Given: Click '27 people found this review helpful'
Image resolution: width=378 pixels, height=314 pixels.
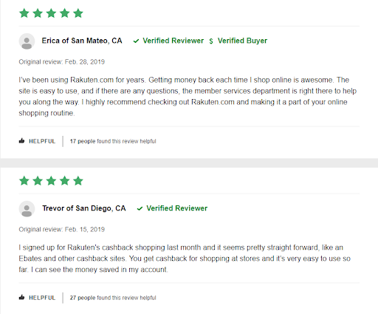Looking at the screenshot, I should (x=113, y=298).
